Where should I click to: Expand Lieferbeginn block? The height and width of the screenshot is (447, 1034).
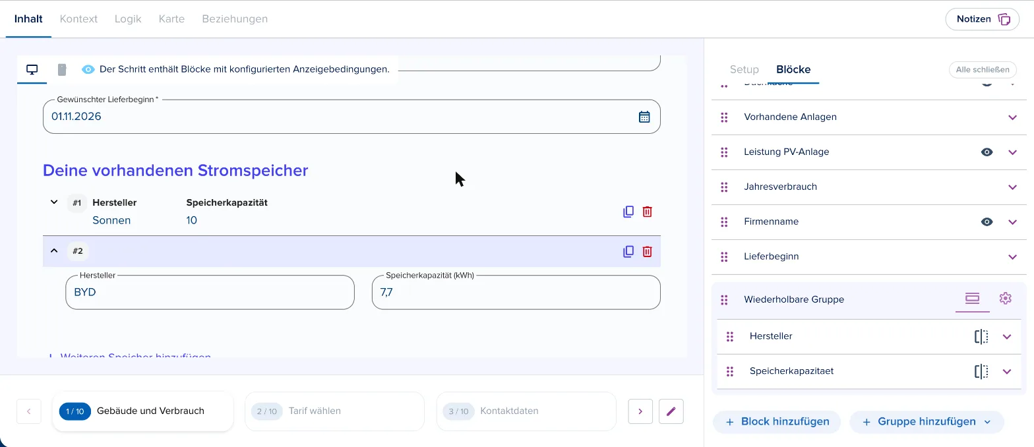coord(1013,257)
